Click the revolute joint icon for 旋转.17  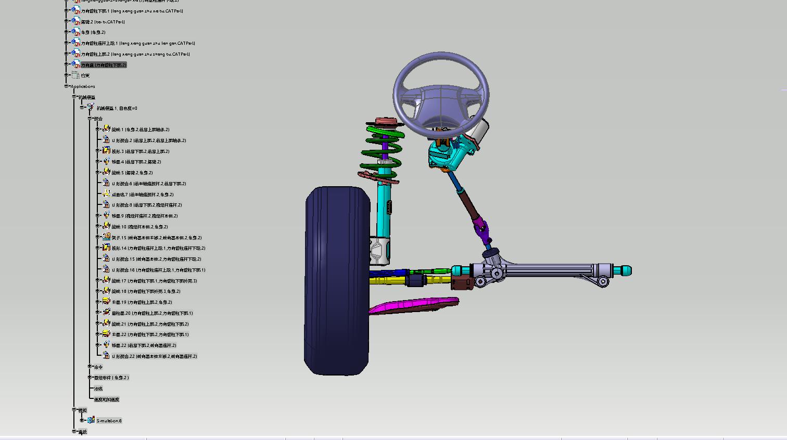tap(106, 280)
